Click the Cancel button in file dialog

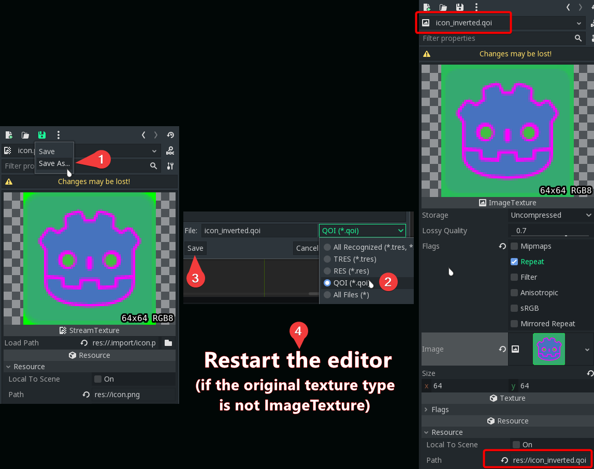click(307, 248)
